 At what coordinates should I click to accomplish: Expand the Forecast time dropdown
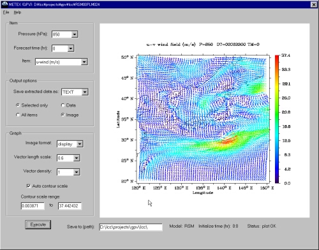tap(71, 48)
